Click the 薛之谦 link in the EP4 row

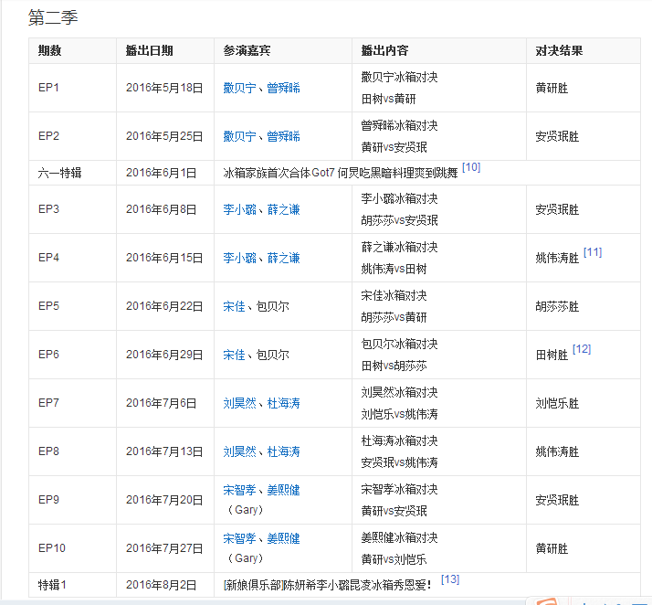(283, 258)
